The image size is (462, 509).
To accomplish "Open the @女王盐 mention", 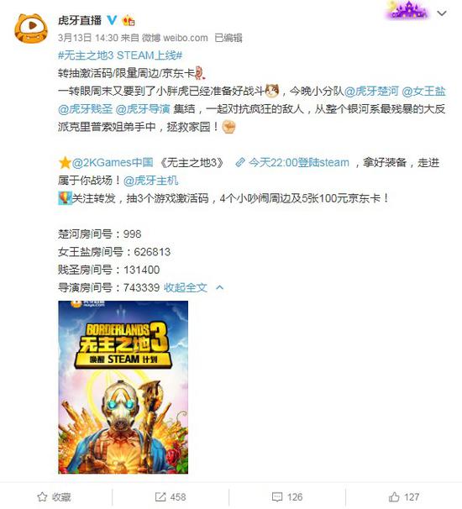I will pos(423,92).
